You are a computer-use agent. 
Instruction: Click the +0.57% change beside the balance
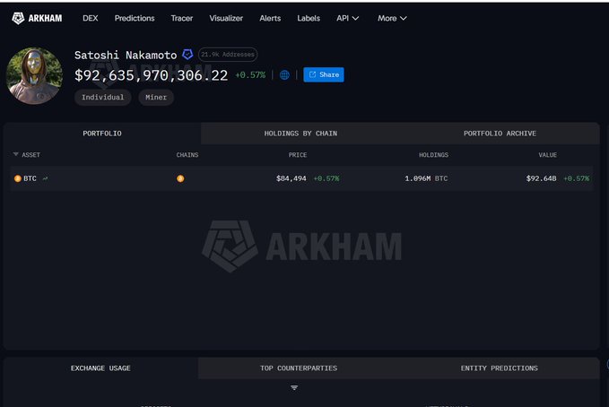pos(250,75)
